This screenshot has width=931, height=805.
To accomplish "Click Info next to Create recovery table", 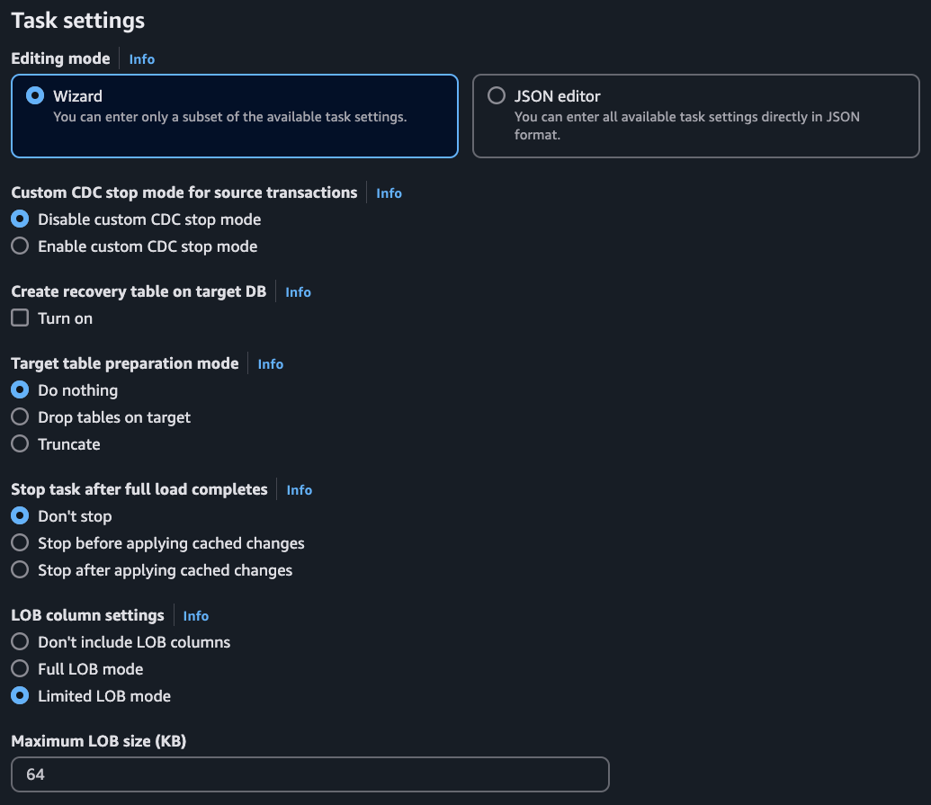I will (298, 292).
